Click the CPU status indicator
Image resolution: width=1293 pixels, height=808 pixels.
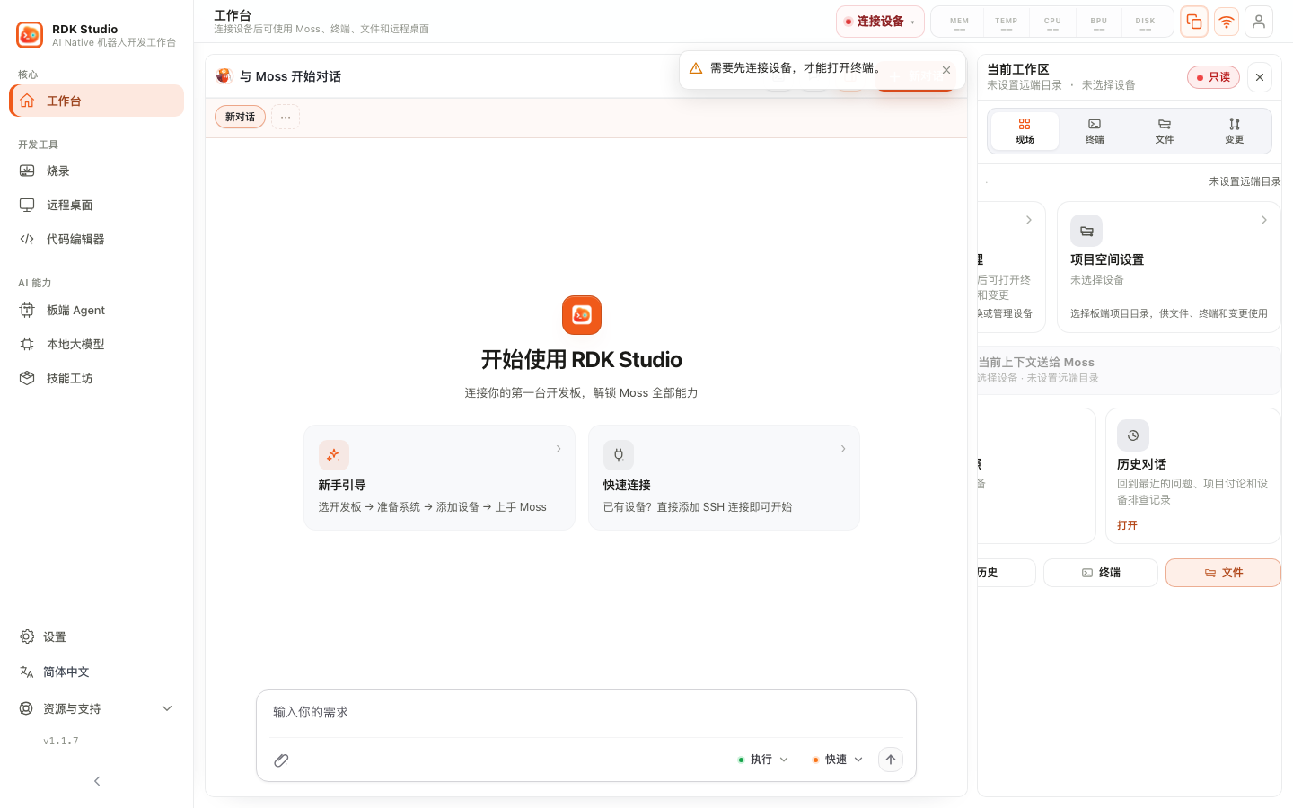click(1052, 23)
